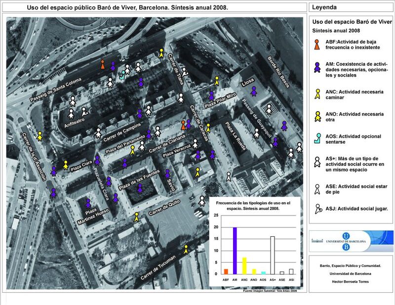395x305 pixels.
Task: Click the orange marker on Carrer de Caracas
Action: (183, 125)
